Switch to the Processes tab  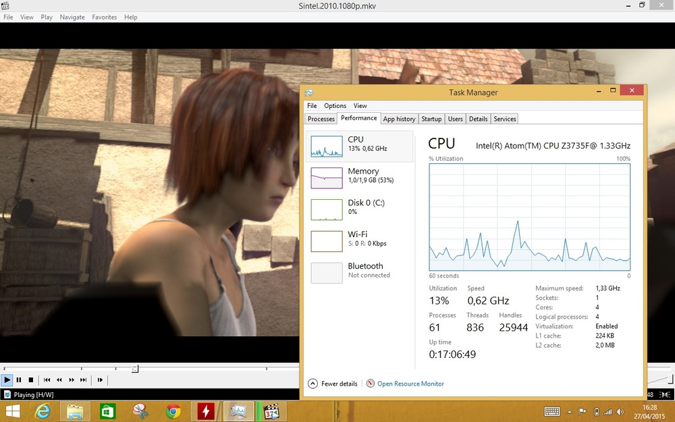(321, 119)
